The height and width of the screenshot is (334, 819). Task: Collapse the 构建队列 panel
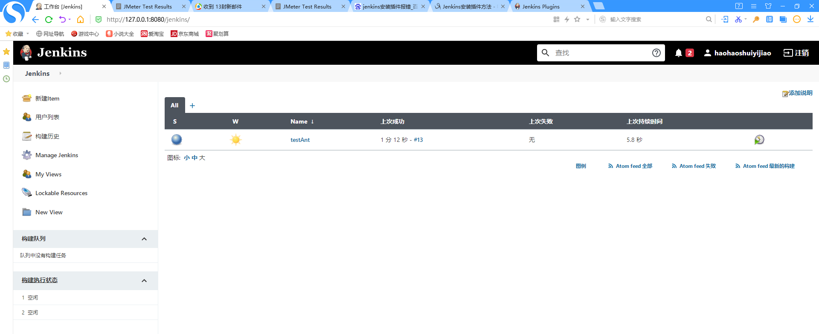pos(144,239)
